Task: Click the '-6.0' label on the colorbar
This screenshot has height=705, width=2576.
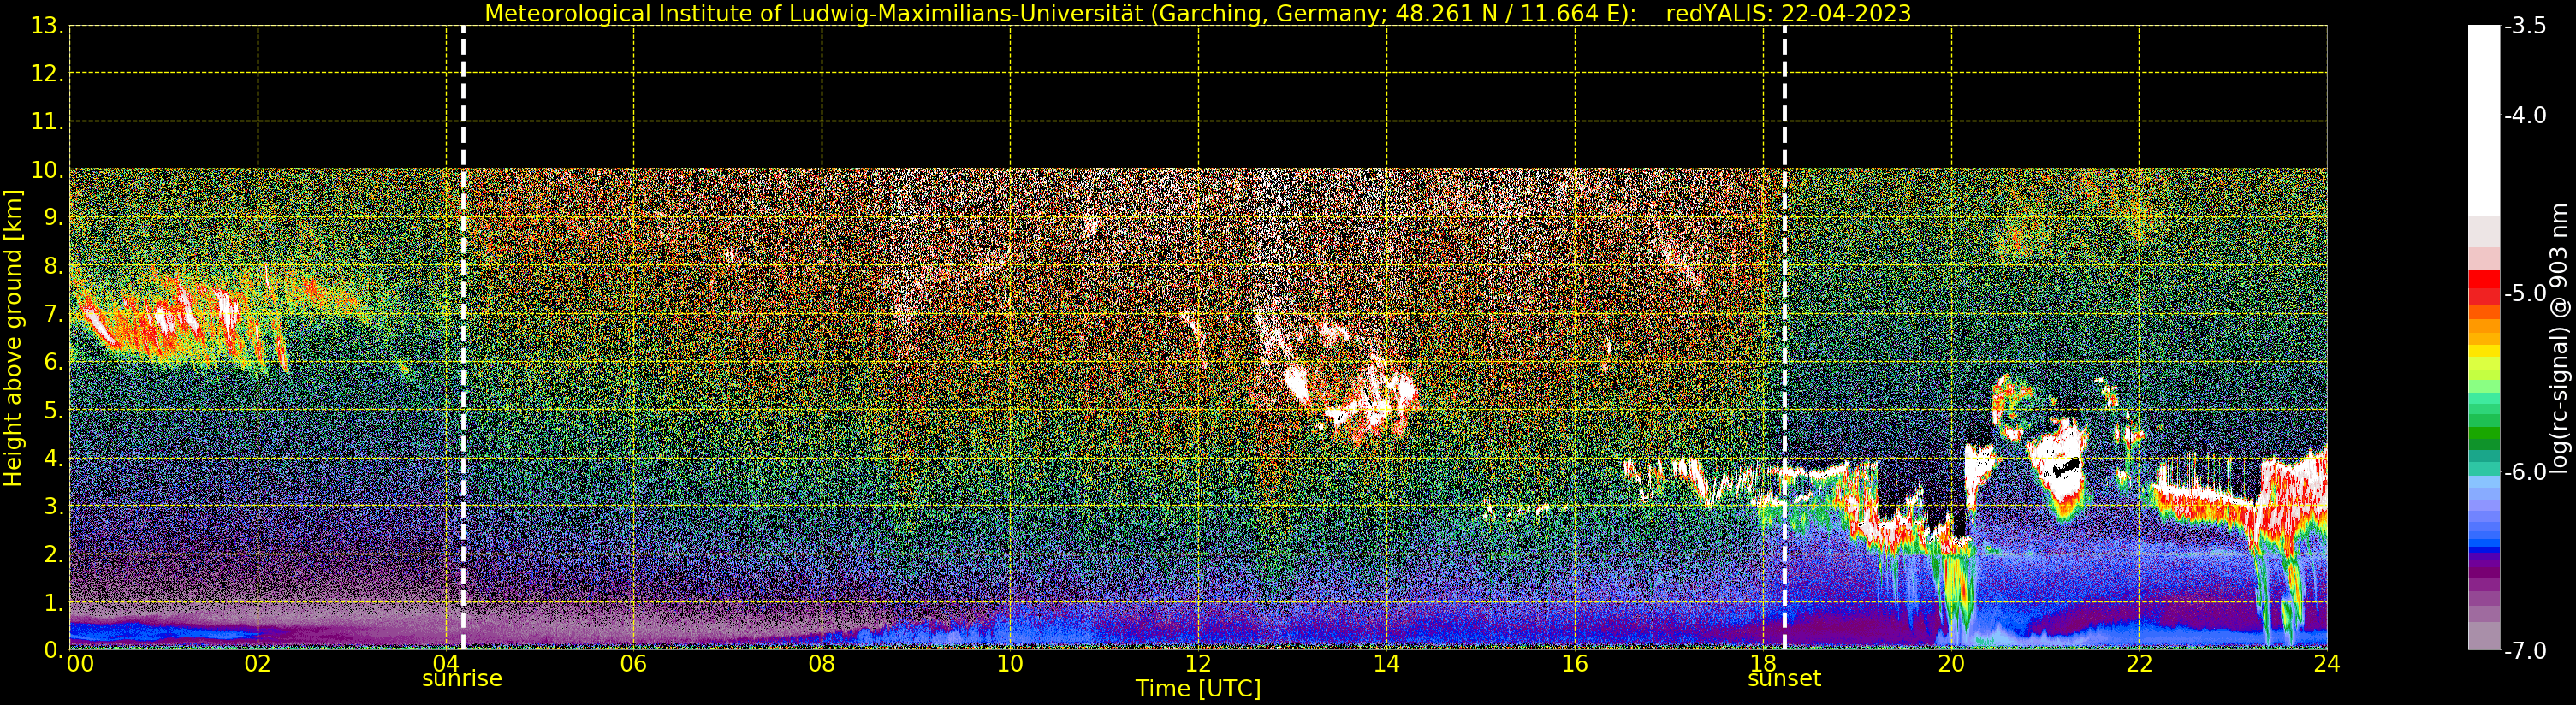Action: tap(2525, 472)
